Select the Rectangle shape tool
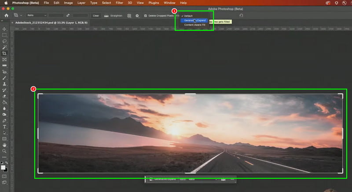This screenshot has width=352, height=192. pyautogui.click(x=4, y=139)
